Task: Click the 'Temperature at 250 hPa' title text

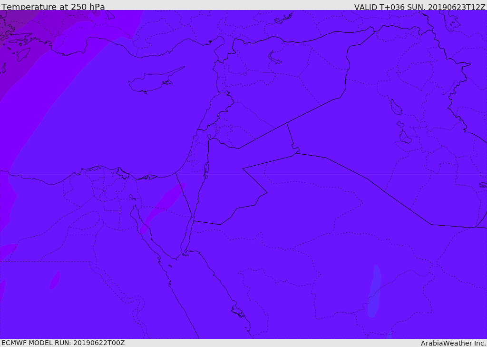Action: pyautogui.click(x=53, y=7)
